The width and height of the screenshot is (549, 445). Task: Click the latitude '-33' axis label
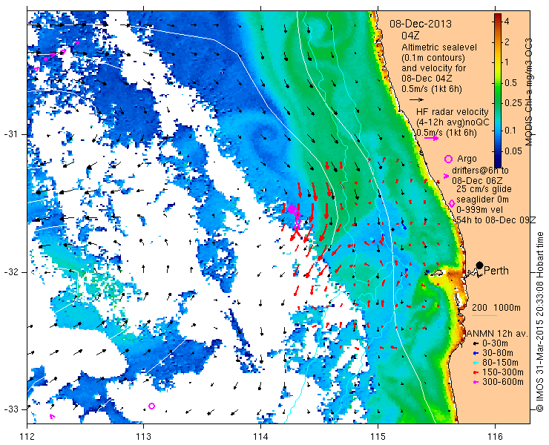[10, 409]
